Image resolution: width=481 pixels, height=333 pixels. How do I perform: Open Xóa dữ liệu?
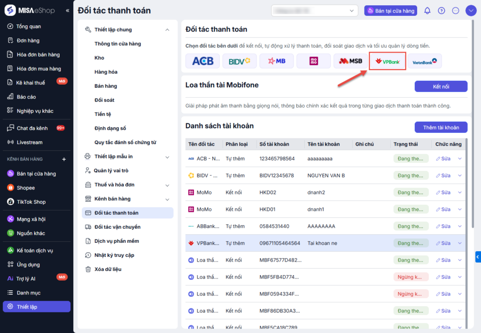pos(108,269)
